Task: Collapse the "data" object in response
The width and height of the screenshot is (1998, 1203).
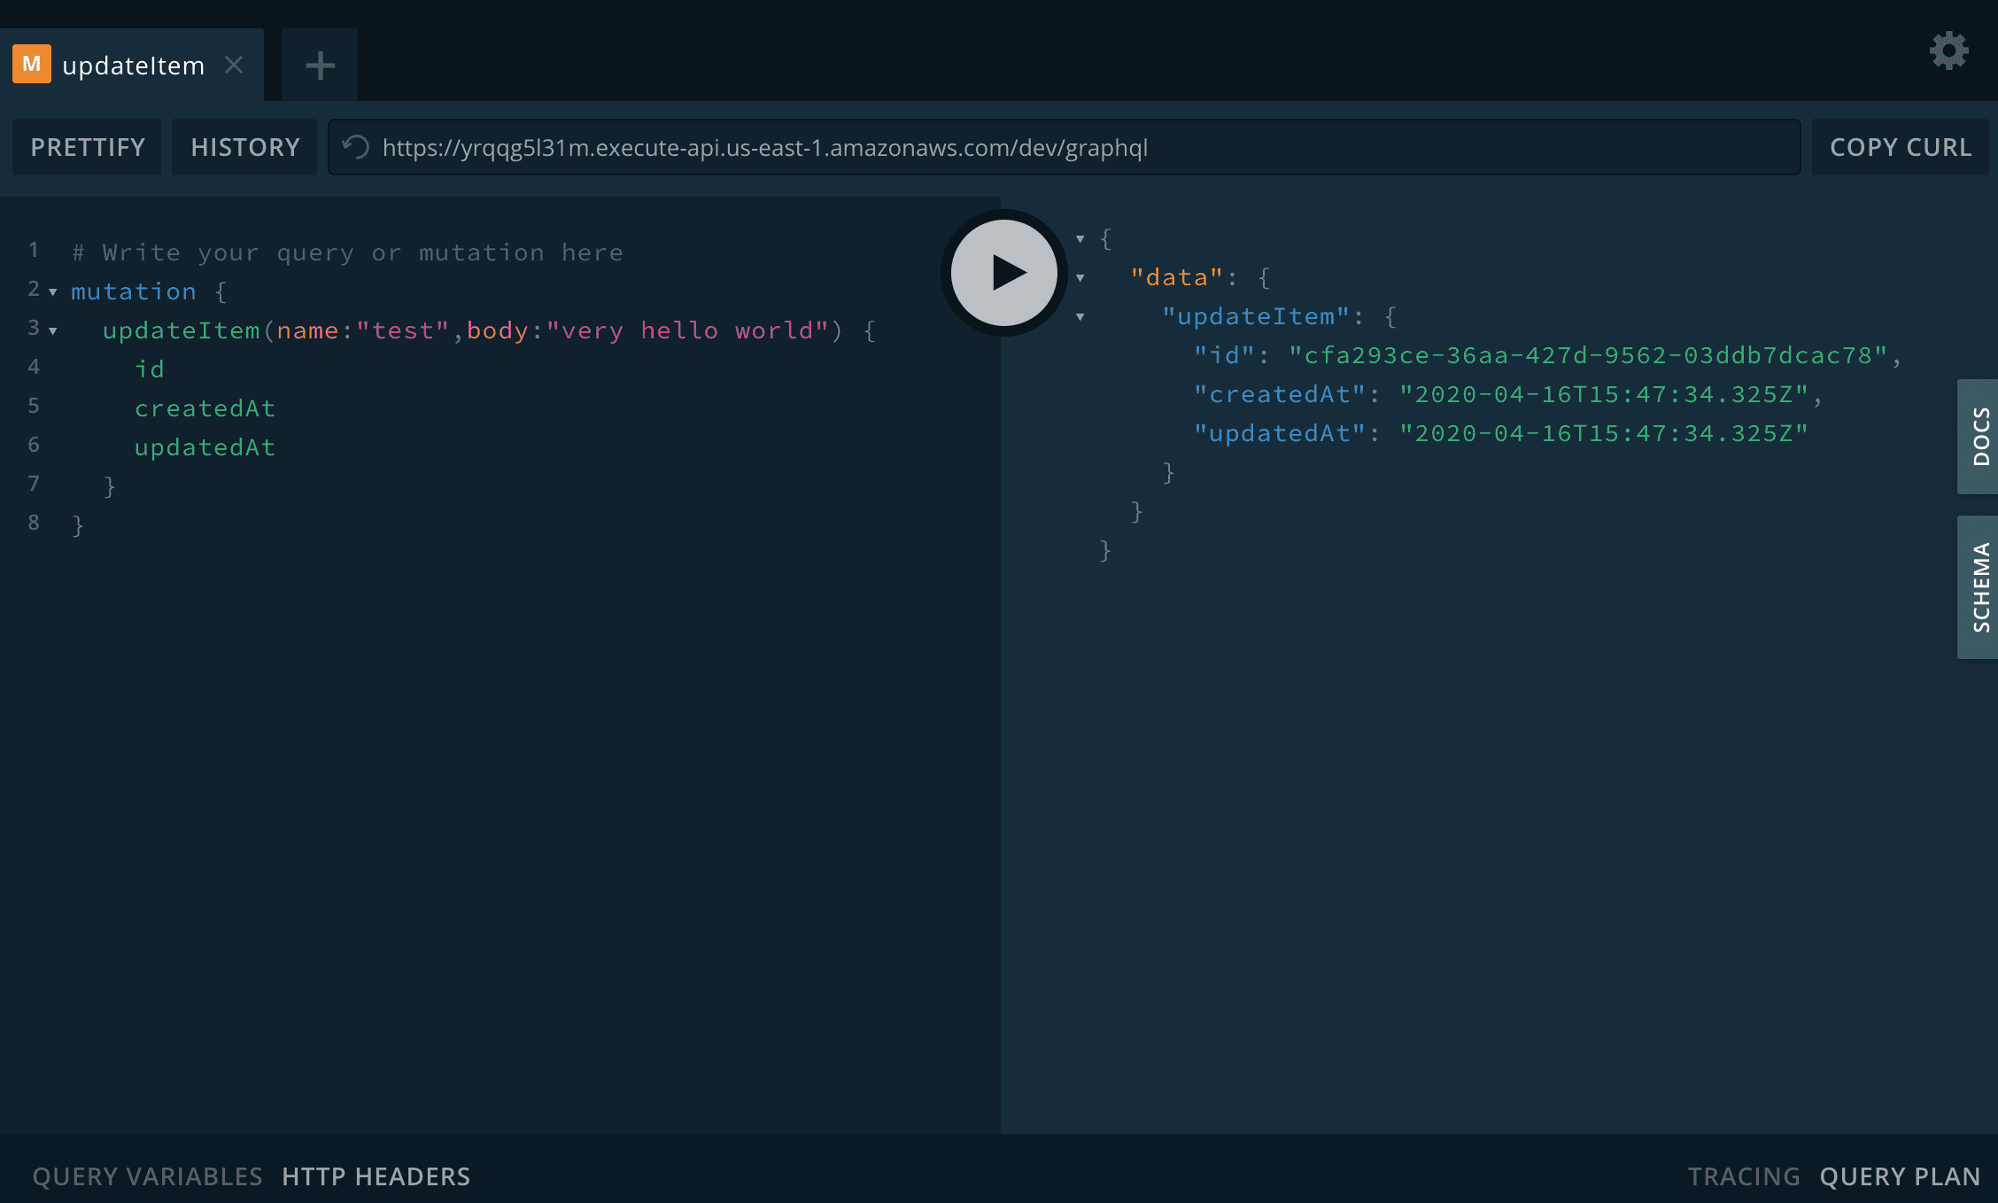Action: [x=1080, y=278]
